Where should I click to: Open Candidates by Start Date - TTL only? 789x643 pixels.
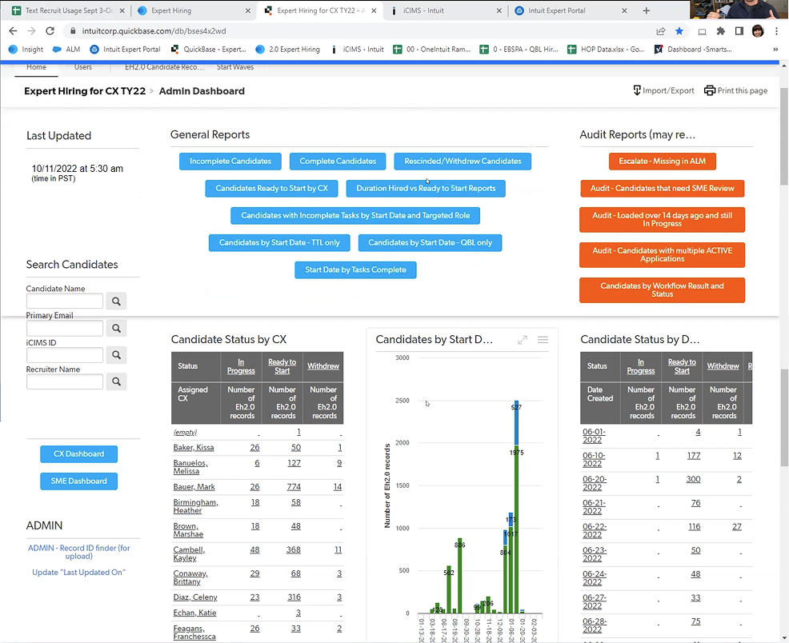tap(280, 243)
